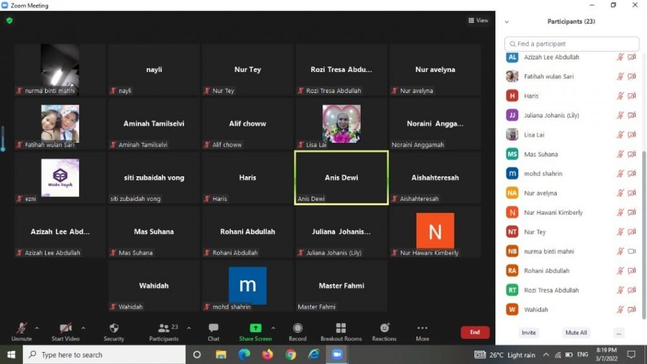Open the View layout menu
The height and width of the screenshot is (364, 647).
point(478,20)
